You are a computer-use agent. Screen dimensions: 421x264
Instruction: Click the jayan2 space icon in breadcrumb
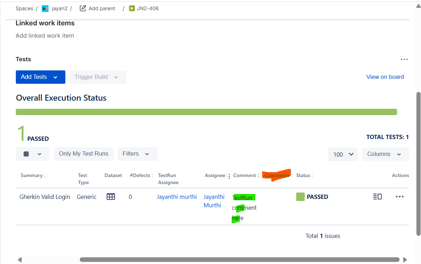point(45,8)
